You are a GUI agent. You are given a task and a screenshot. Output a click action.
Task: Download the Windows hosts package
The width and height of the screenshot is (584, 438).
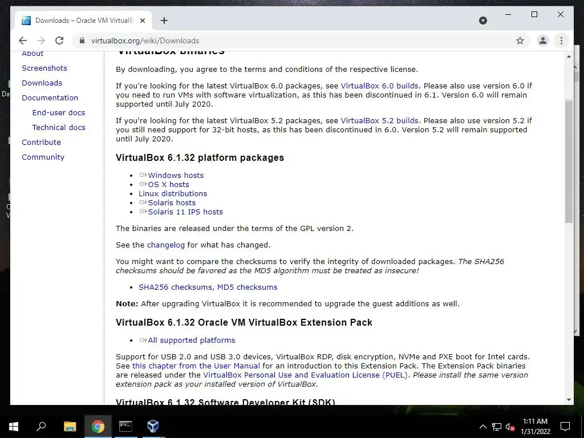tap(176, 176)
